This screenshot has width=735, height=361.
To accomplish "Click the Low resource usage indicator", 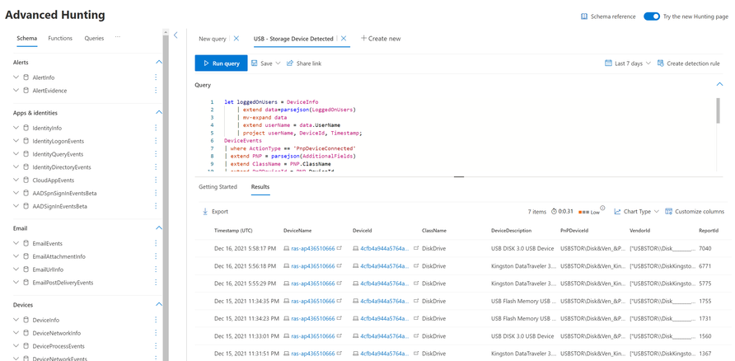I will (589, 212).
